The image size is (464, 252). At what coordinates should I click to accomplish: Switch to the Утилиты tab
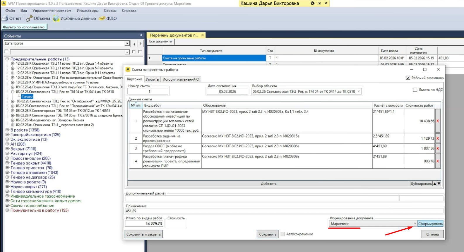coord(152,79)
